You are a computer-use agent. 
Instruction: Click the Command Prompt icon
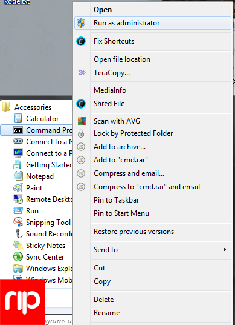pos(18,130)
